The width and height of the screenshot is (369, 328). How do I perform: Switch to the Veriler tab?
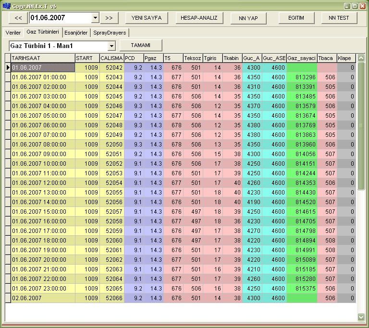[x=13, y=33]
